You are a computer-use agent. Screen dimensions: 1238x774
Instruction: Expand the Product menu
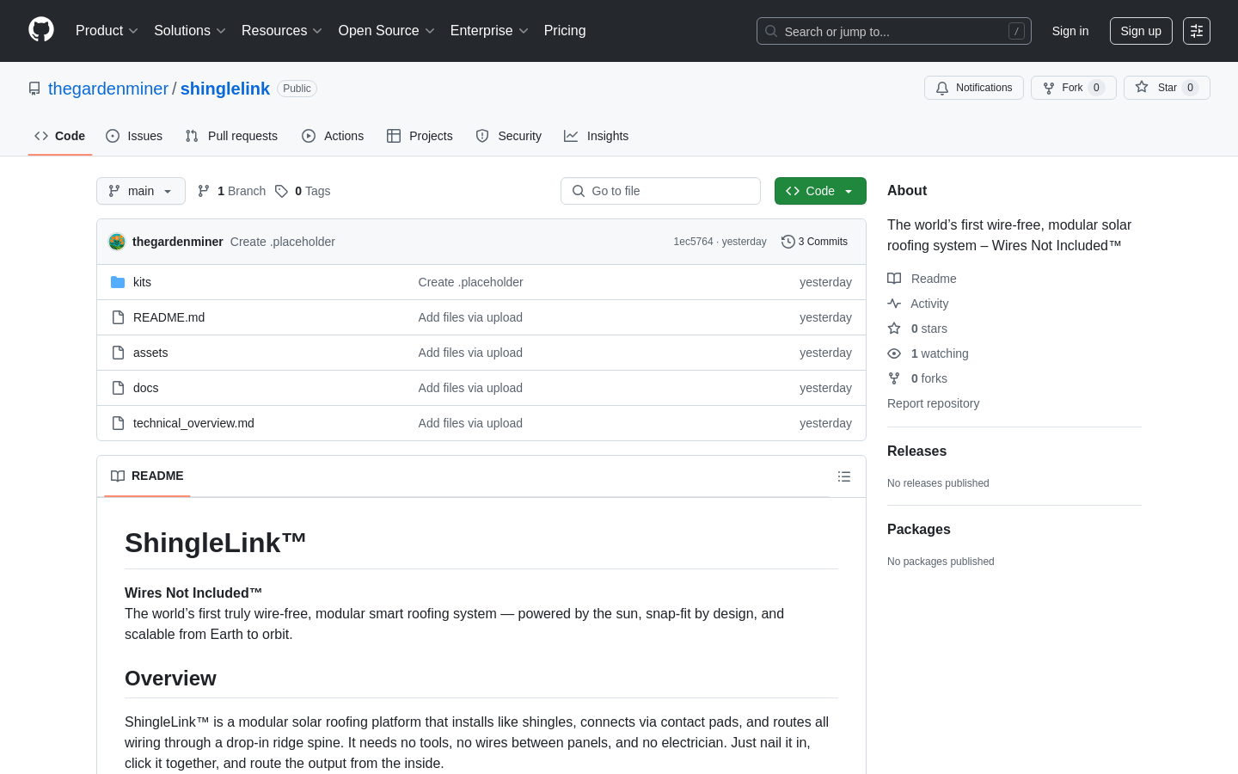coord(107,31)
